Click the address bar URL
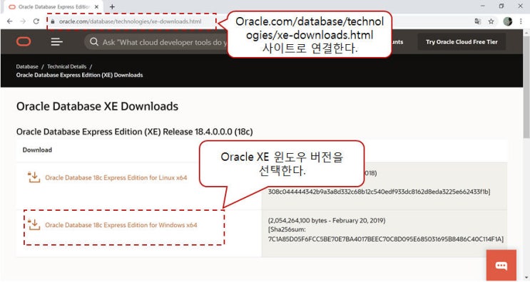Viewport: 530px width, 282px height. pos(130,21)
